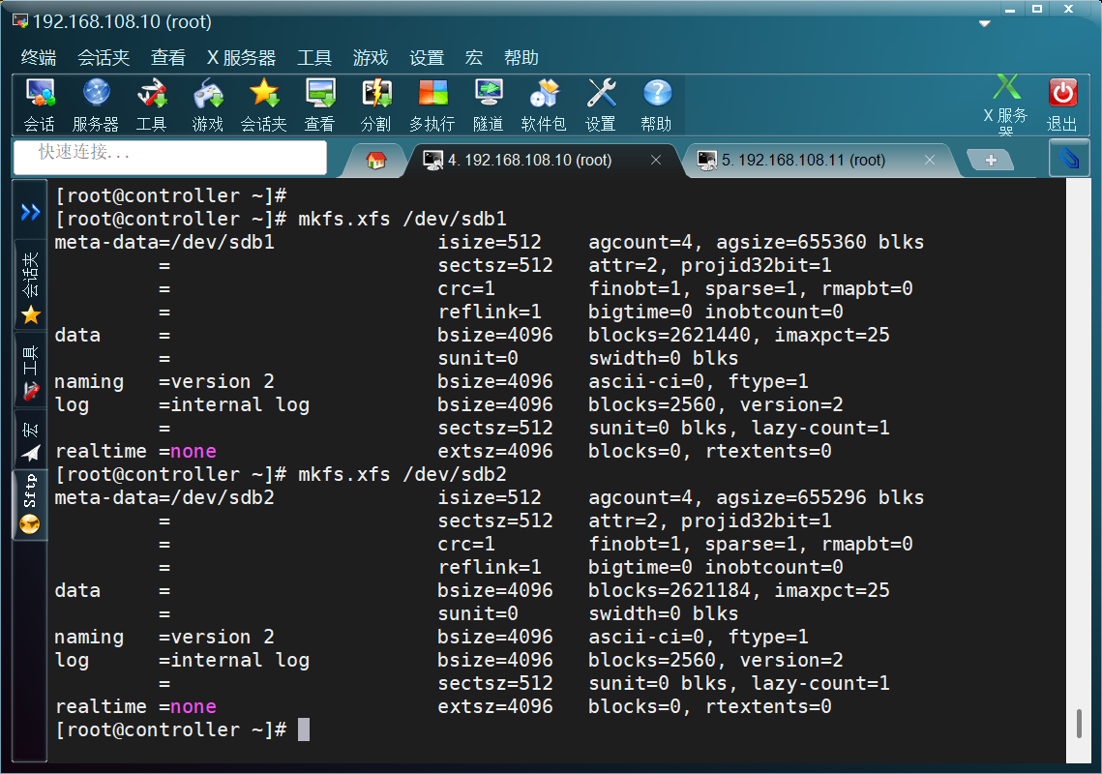Open the 工具 sidebar tab
Screen dimensions: 1102x774
30,372
